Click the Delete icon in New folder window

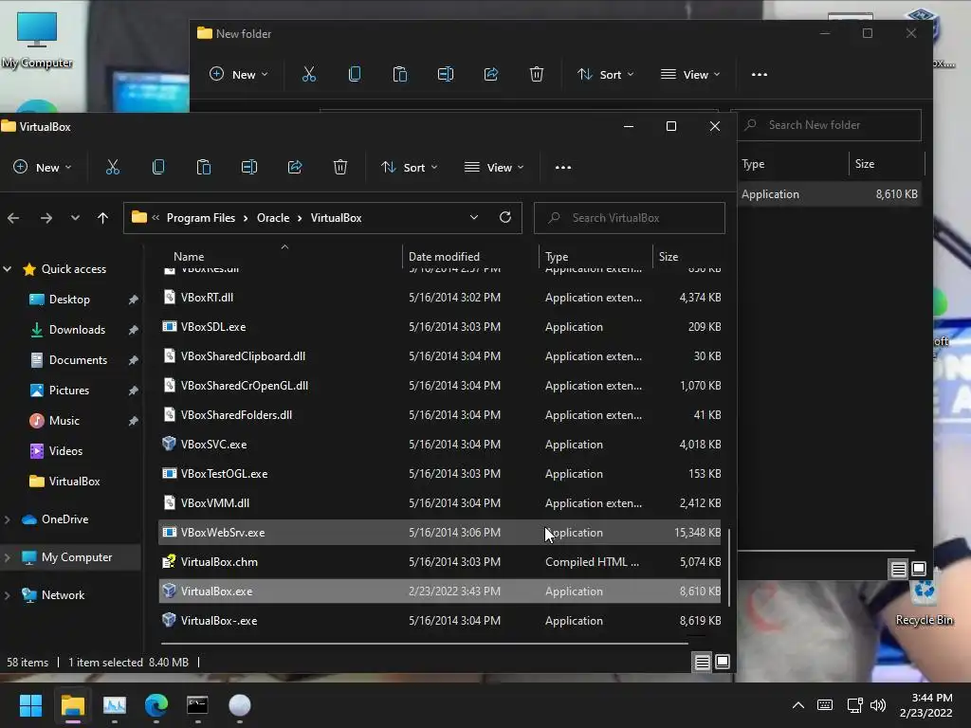tap(537, 74)
